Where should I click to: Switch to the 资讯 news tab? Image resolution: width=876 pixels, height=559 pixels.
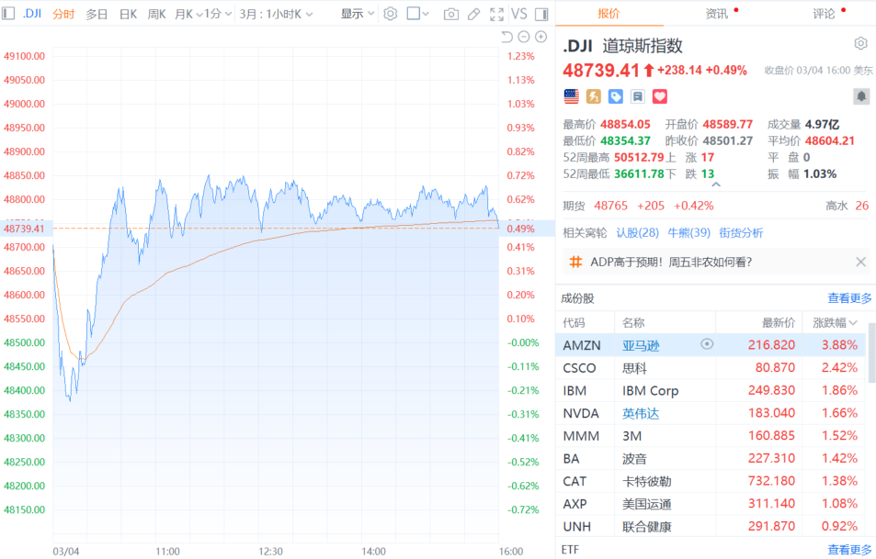717,14
